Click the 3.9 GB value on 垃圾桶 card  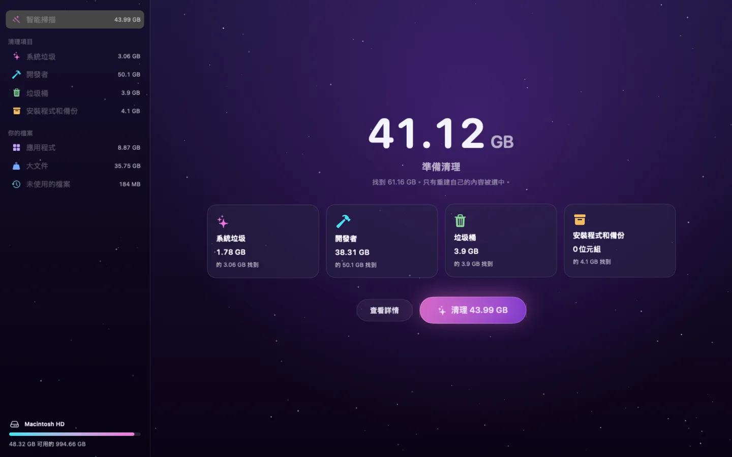[x=466, y=251]
